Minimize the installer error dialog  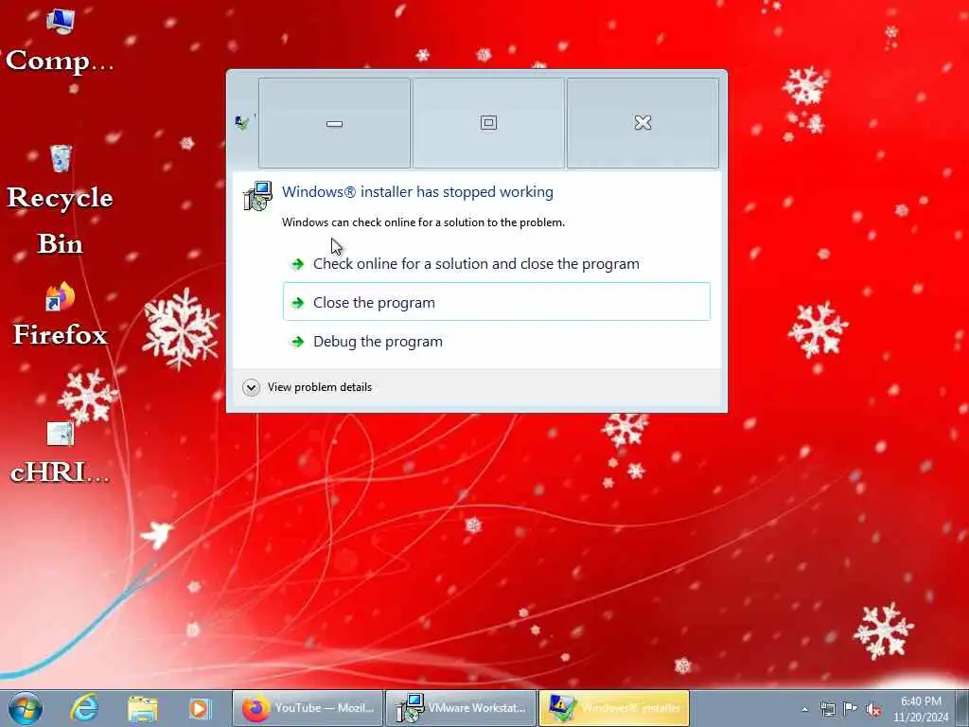[x=334, y=123]
